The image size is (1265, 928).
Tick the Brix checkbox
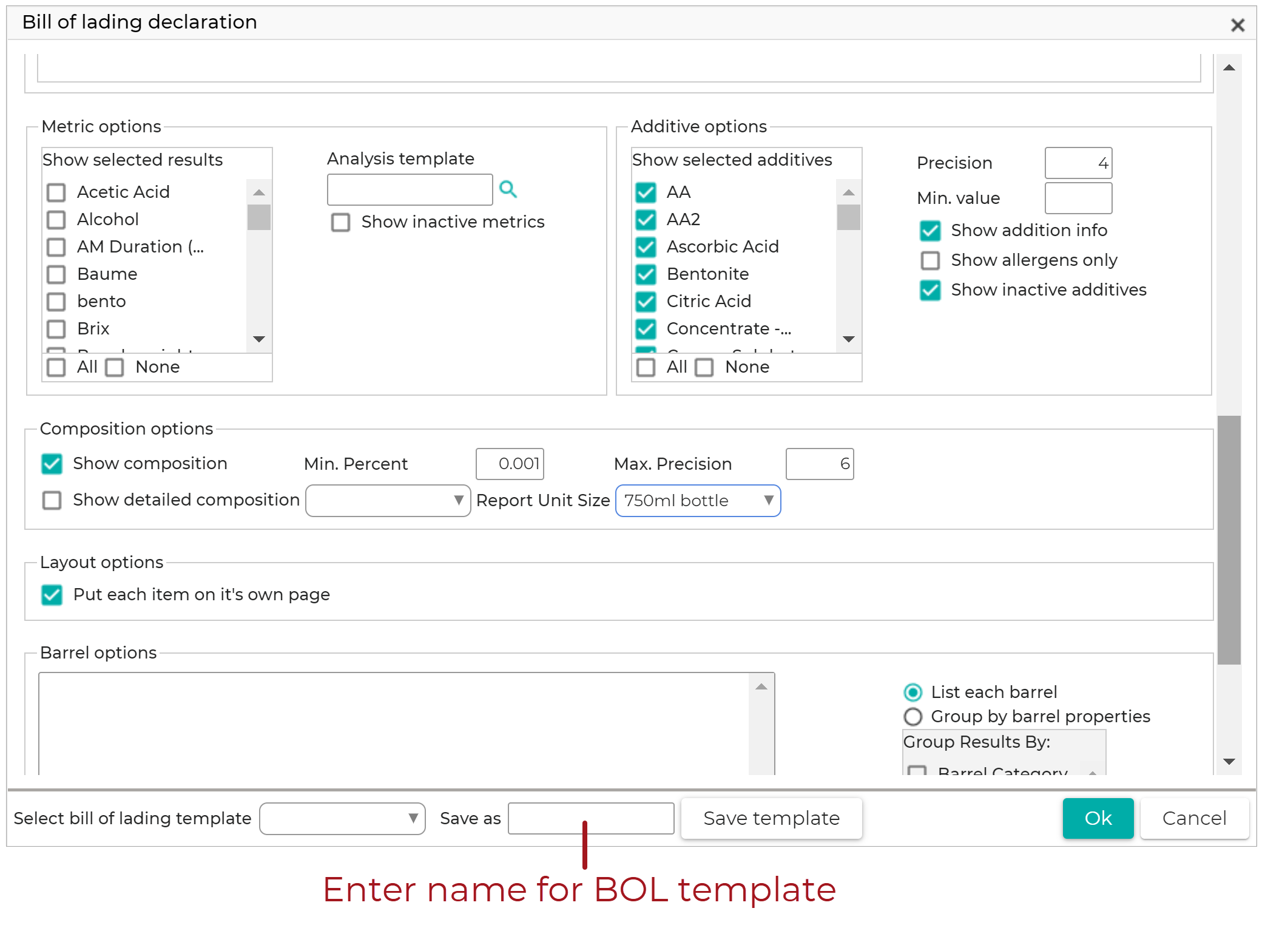(x=56, y=329)
